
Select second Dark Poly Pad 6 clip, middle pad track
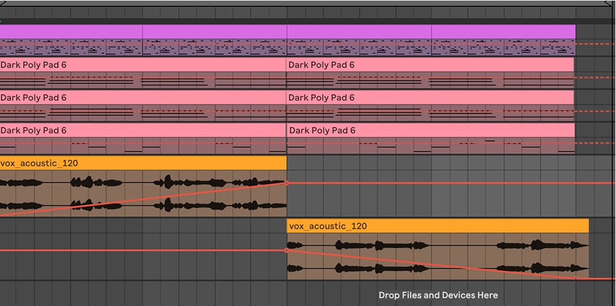430,97
